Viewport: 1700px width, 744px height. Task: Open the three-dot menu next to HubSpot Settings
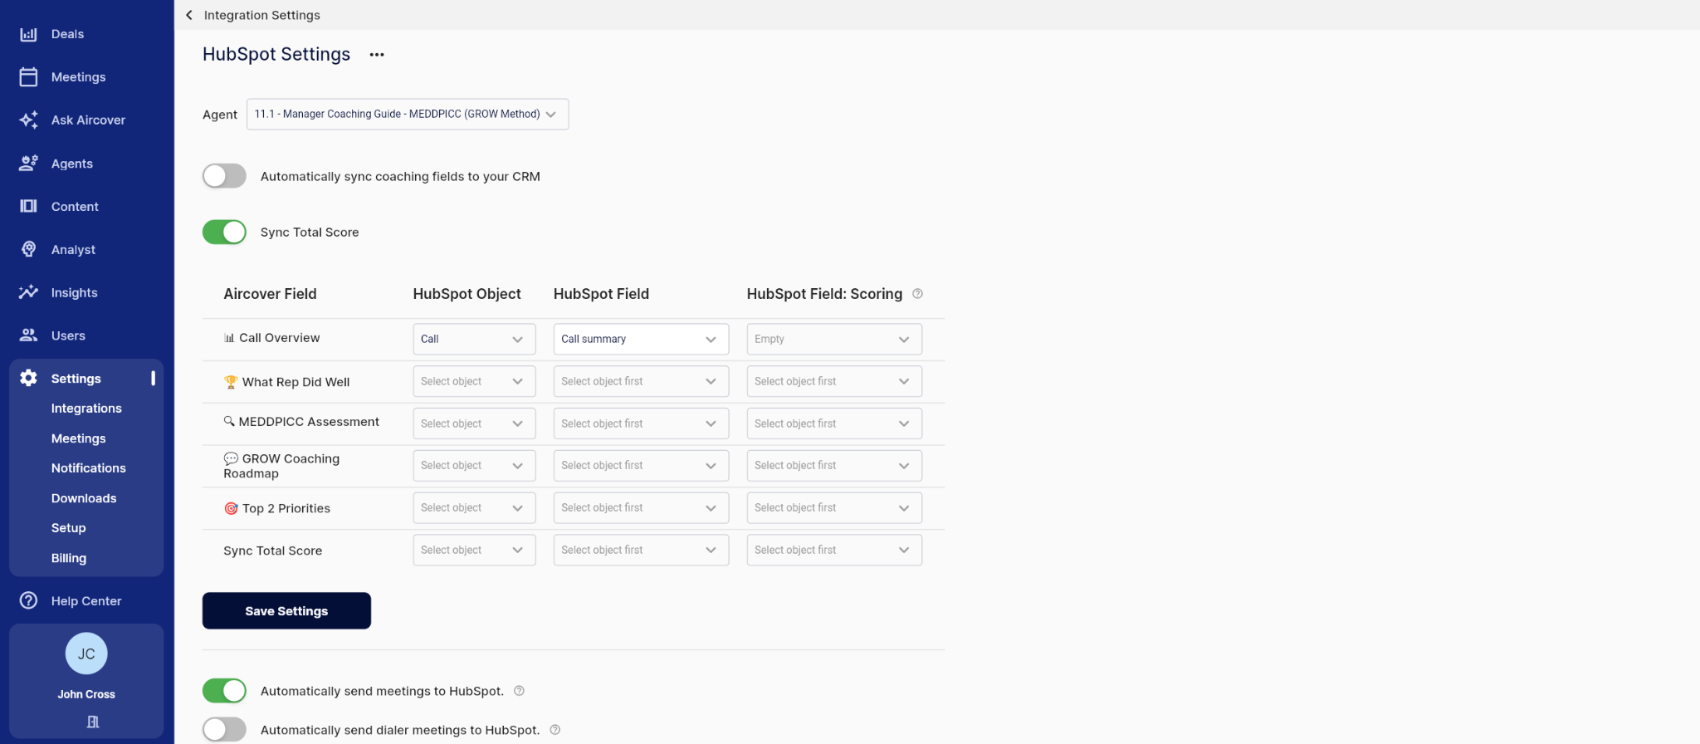click(x=377, y=55)
